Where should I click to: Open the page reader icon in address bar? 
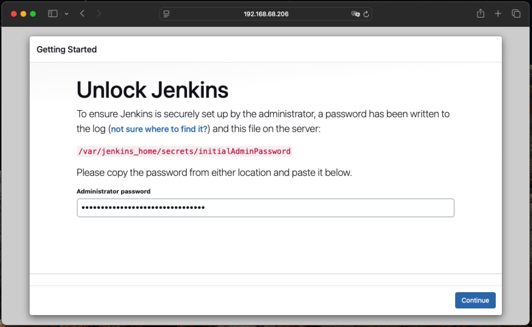166,14
